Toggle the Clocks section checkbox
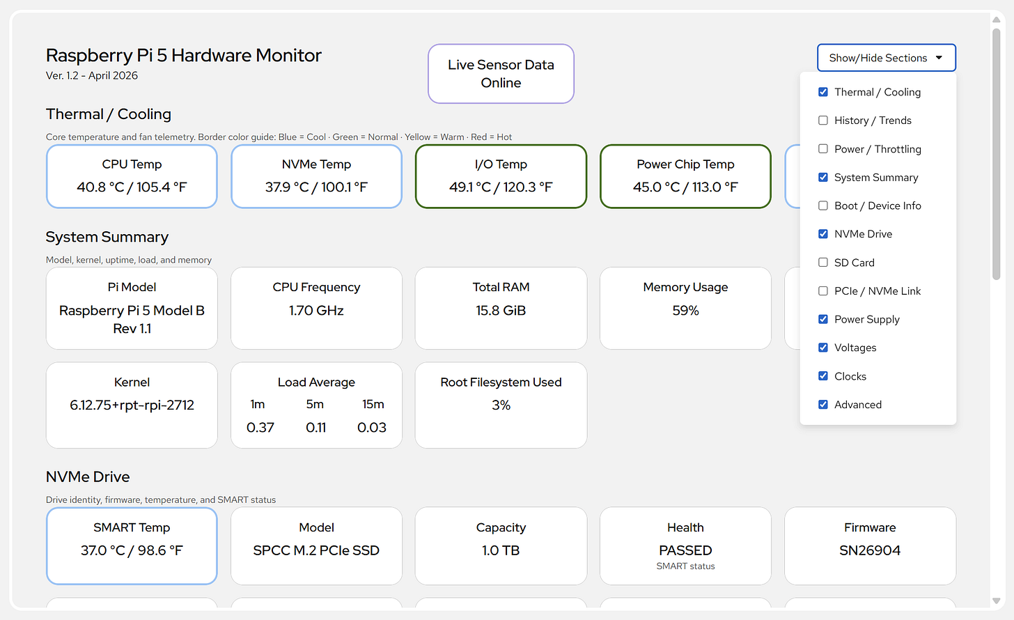This screenshot has height=620, width=1014. tap(823, 376)
